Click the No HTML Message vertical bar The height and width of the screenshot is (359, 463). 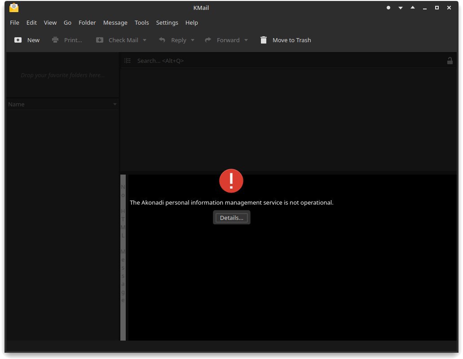(x=123, y=257)
